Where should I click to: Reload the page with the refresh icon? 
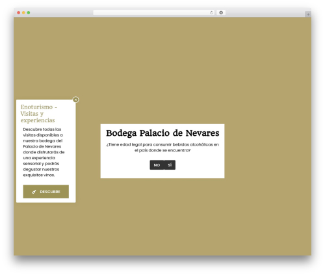coord(211,12)
